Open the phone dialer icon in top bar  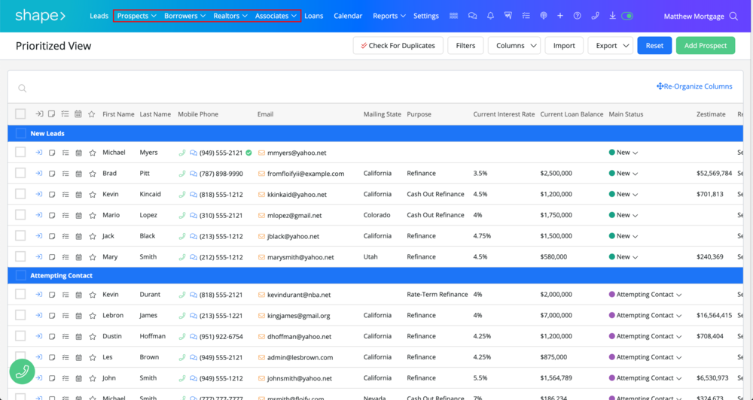pos(595,16)
